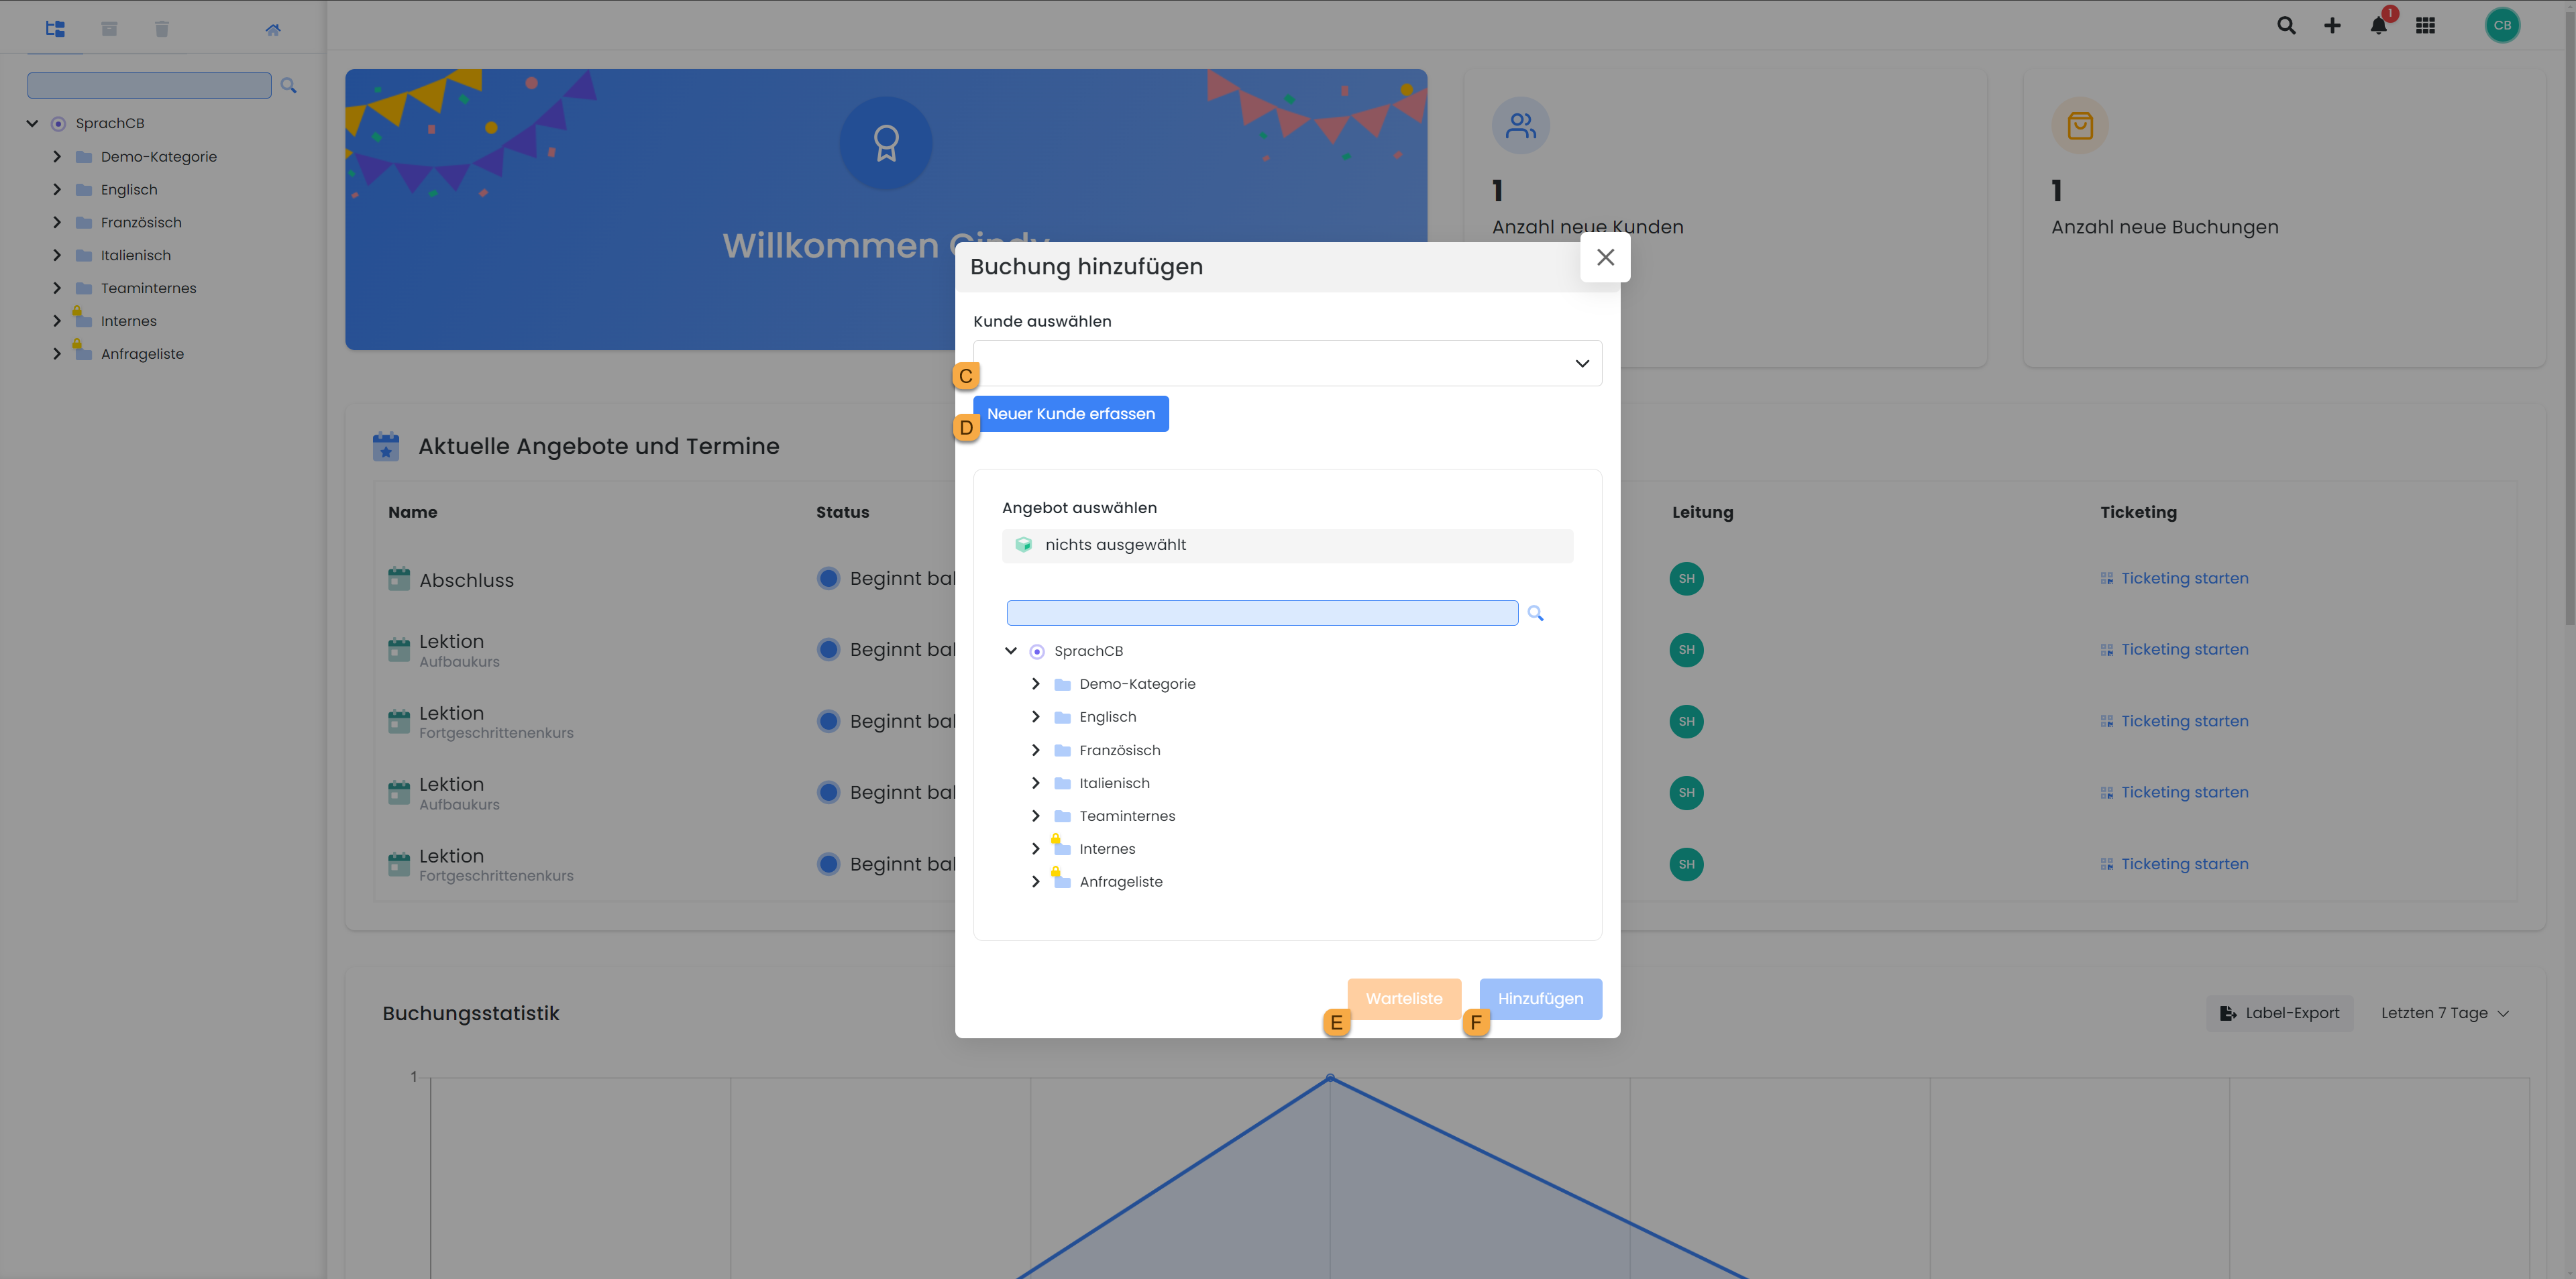
Task: Open global search in top bar
Action: pyautogui.click(x=2286, y=26)
